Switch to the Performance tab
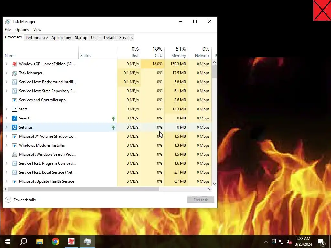This screenshot has width=331, height=248. click(37, 38)
